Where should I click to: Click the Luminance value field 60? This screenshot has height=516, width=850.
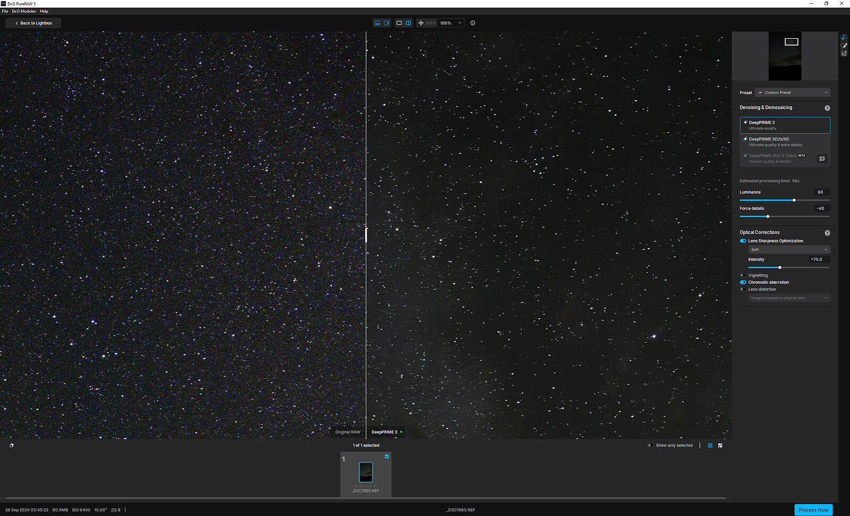pos(822,192)
